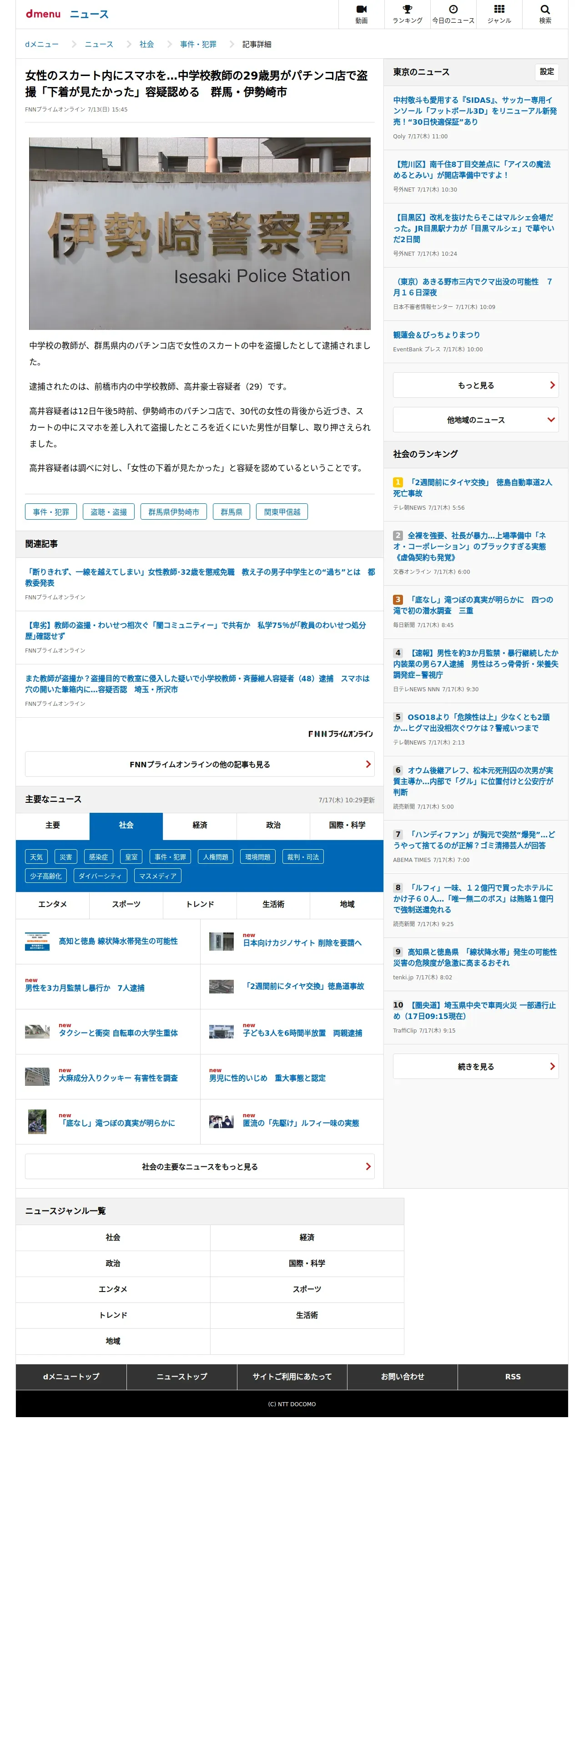Click the 天気 subcategory chip
This screenshot has width=584, height=1753.
[x=36, y=857]
